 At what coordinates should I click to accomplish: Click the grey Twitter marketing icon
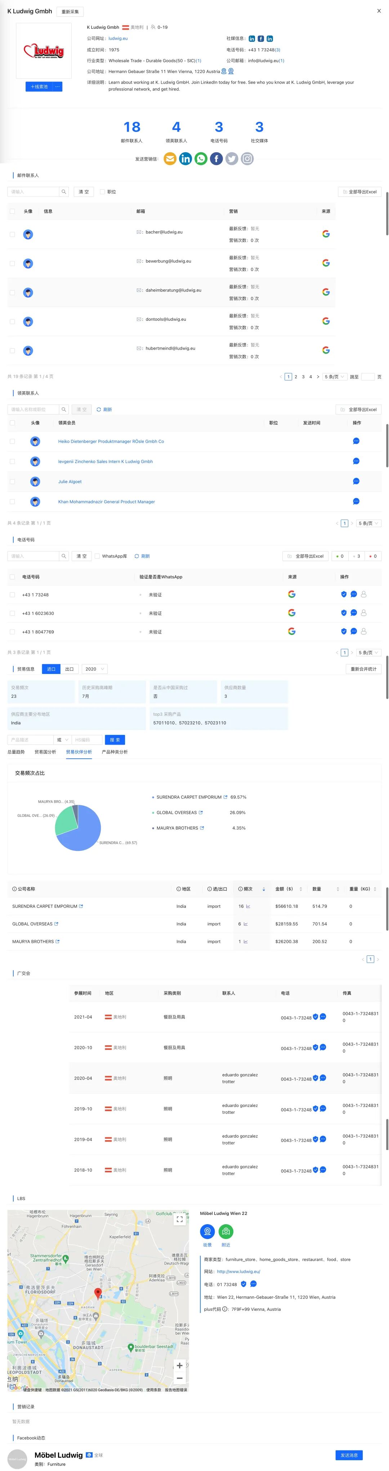click(232, 159)
